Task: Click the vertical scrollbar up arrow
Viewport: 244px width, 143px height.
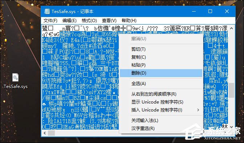Action: point(231,28)
